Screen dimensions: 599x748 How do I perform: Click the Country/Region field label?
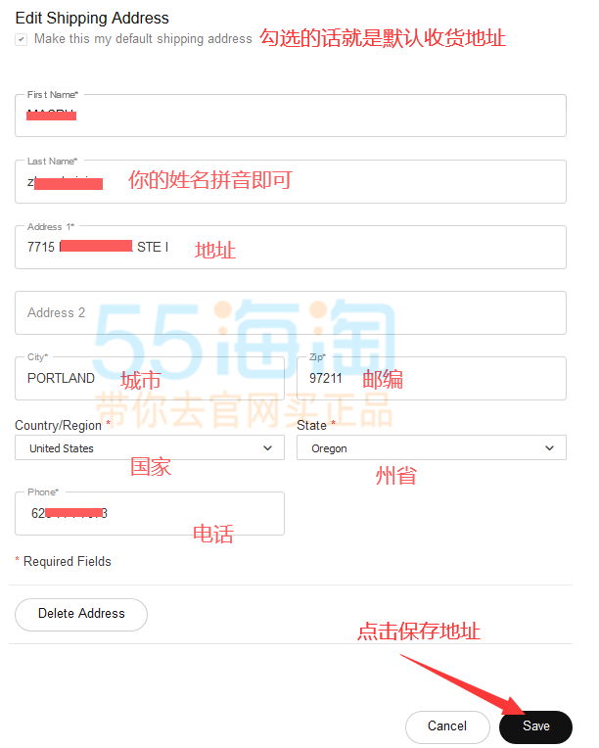[x=58, y=425]
